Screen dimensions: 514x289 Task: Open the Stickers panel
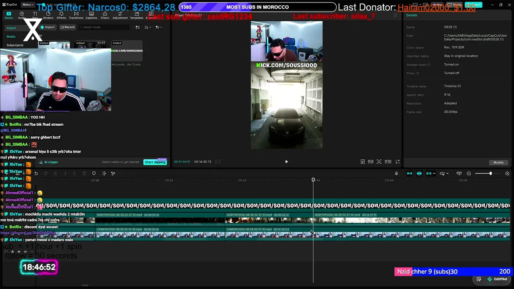(x=48, y=15)
